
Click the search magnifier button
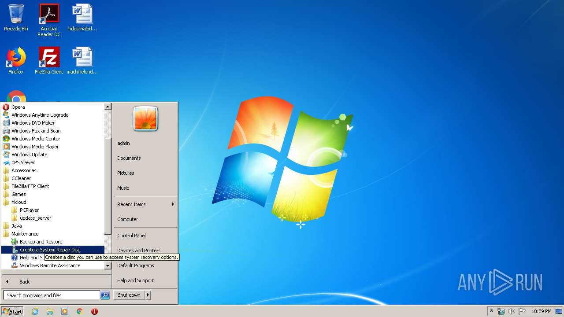105,295
